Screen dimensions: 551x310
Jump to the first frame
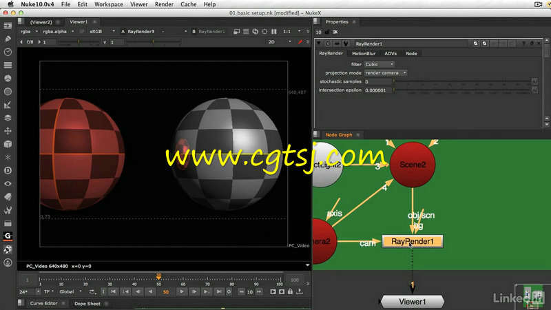[x=113, y=291]
